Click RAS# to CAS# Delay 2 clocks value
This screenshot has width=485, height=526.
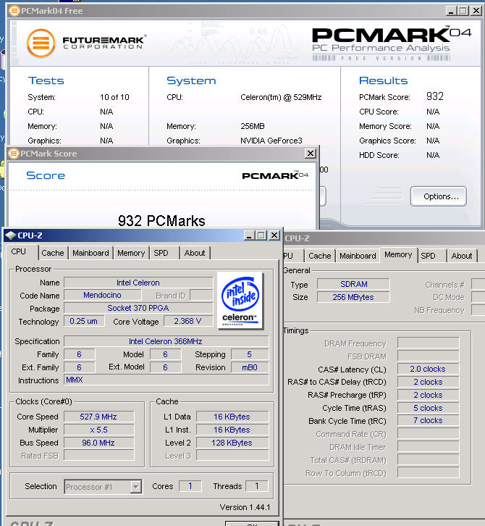click(x=428, y=382)
